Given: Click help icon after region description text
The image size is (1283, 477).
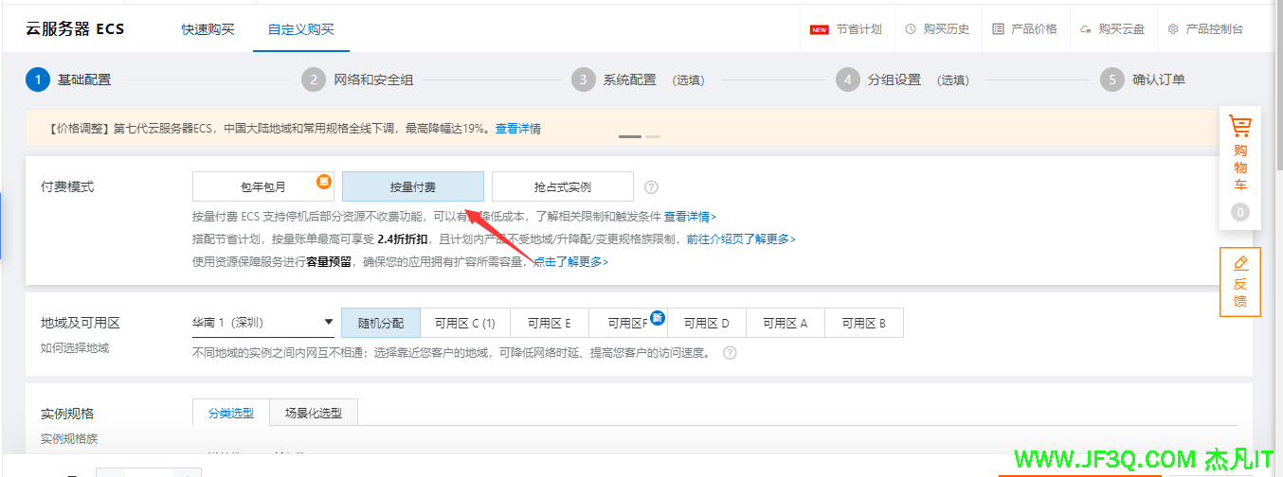Looking at the screenshot, I should pyautogui.click(x=729, y=353).
